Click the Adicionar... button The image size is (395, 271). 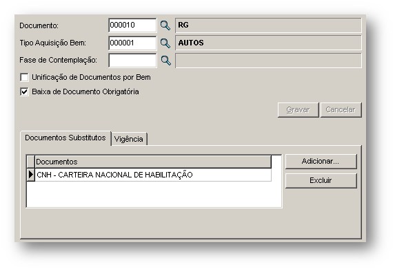[x=321, y=162]
